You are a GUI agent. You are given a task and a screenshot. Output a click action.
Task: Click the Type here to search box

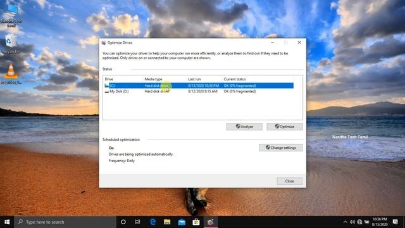(x=65, y=222)
